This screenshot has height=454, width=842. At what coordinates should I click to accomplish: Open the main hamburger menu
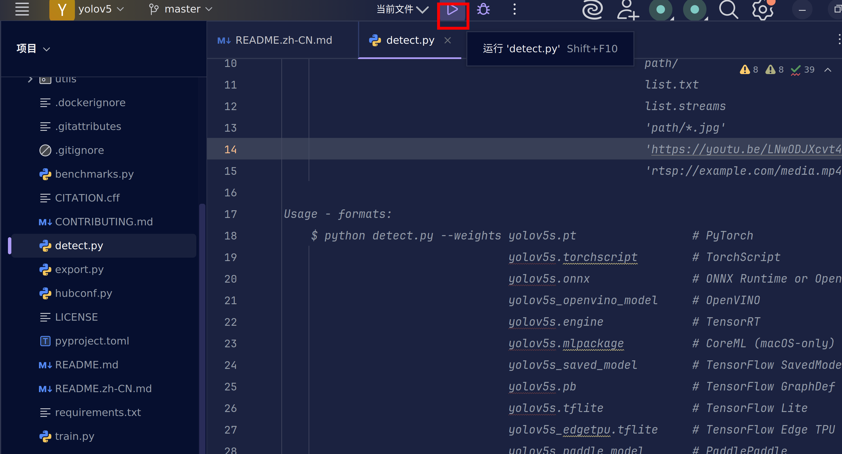click(x=22, y=9)
